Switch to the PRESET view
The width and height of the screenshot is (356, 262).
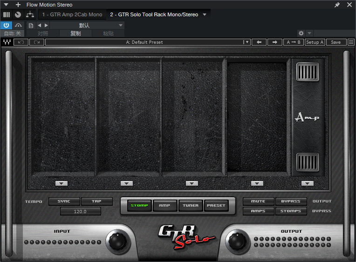point(216,206)
